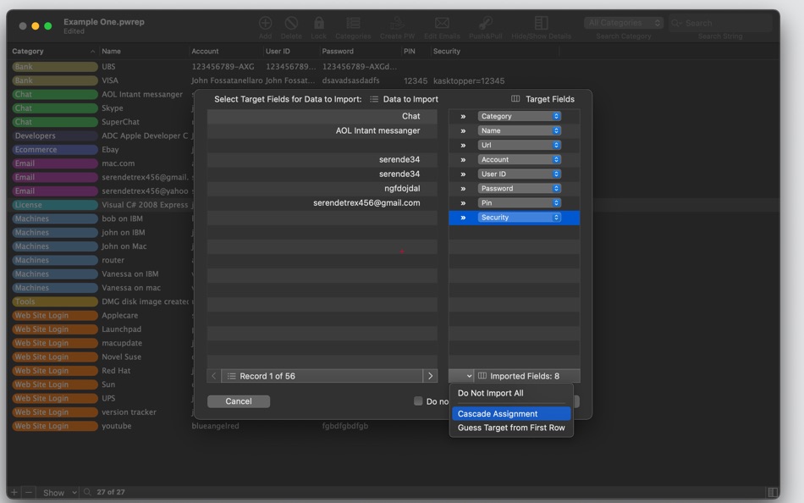Click the Security column header
The image size is (804, 503).
(495, 52)
